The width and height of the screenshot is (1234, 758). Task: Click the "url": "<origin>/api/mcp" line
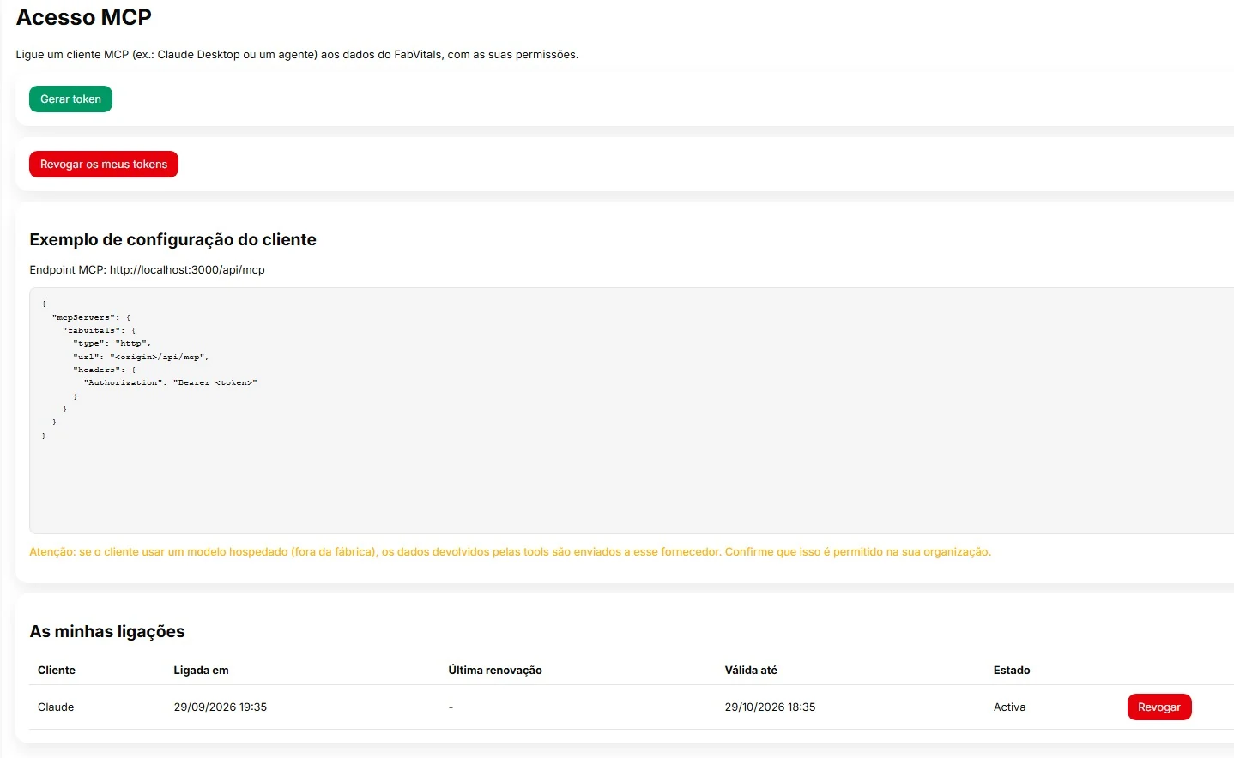tap(141, 357)
